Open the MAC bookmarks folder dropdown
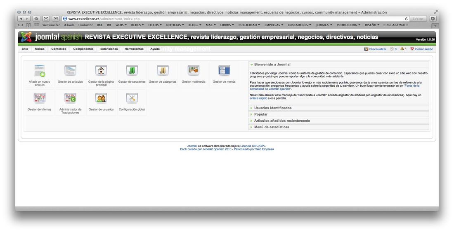 coord(211,25)
